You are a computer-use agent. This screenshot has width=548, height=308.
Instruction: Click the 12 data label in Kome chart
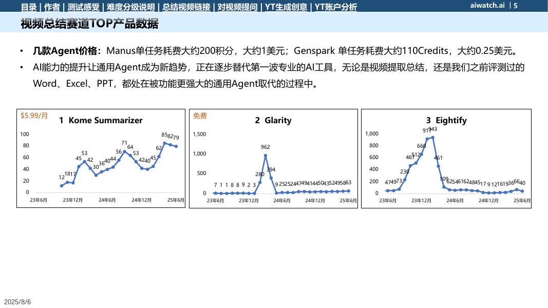point(62,178)
